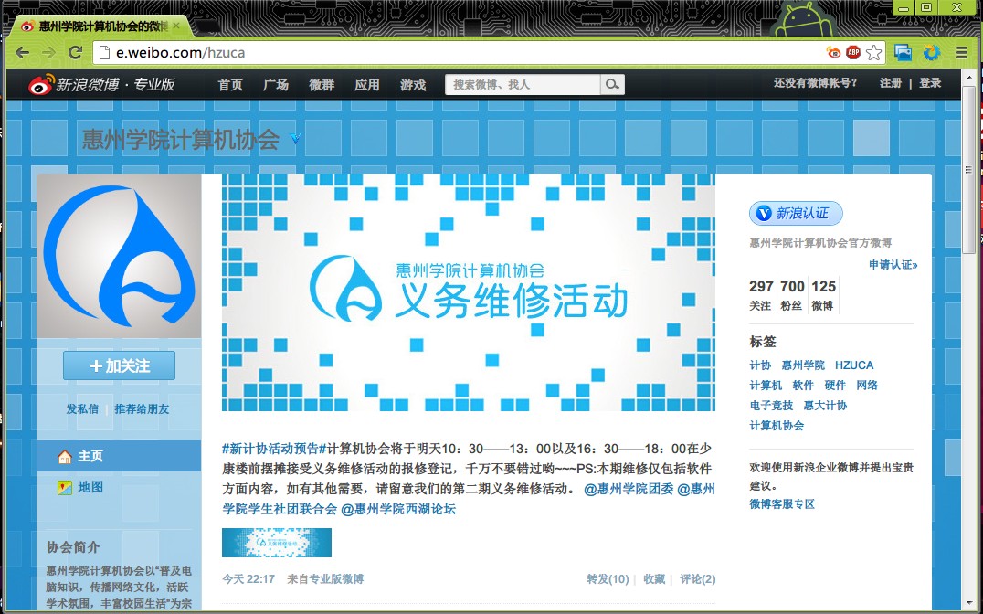Click the browser forward arrow

tap(49, 53)
